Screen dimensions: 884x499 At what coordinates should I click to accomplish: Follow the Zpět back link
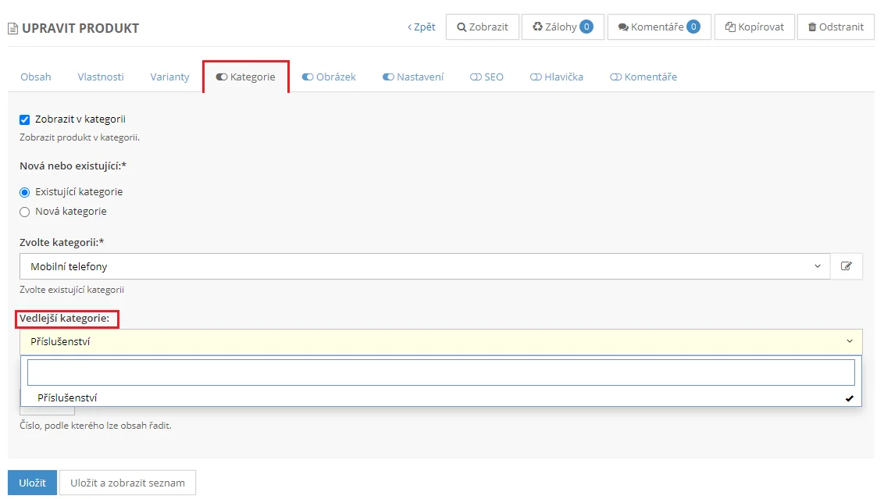pos(422,27)
